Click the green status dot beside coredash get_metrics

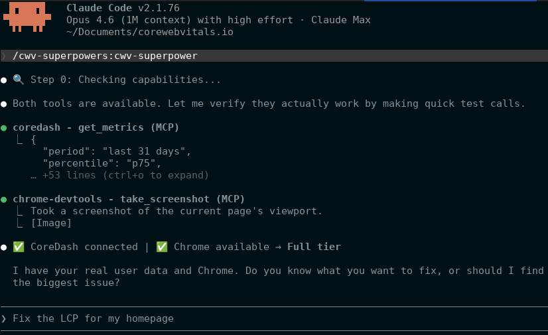pyautogui.click(x=4, y=127)
